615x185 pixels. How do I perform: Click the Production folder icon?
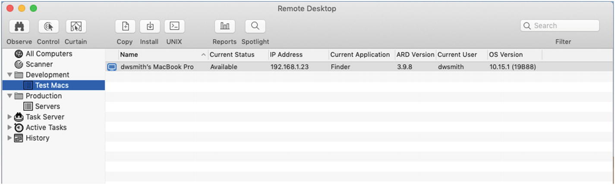19,96
